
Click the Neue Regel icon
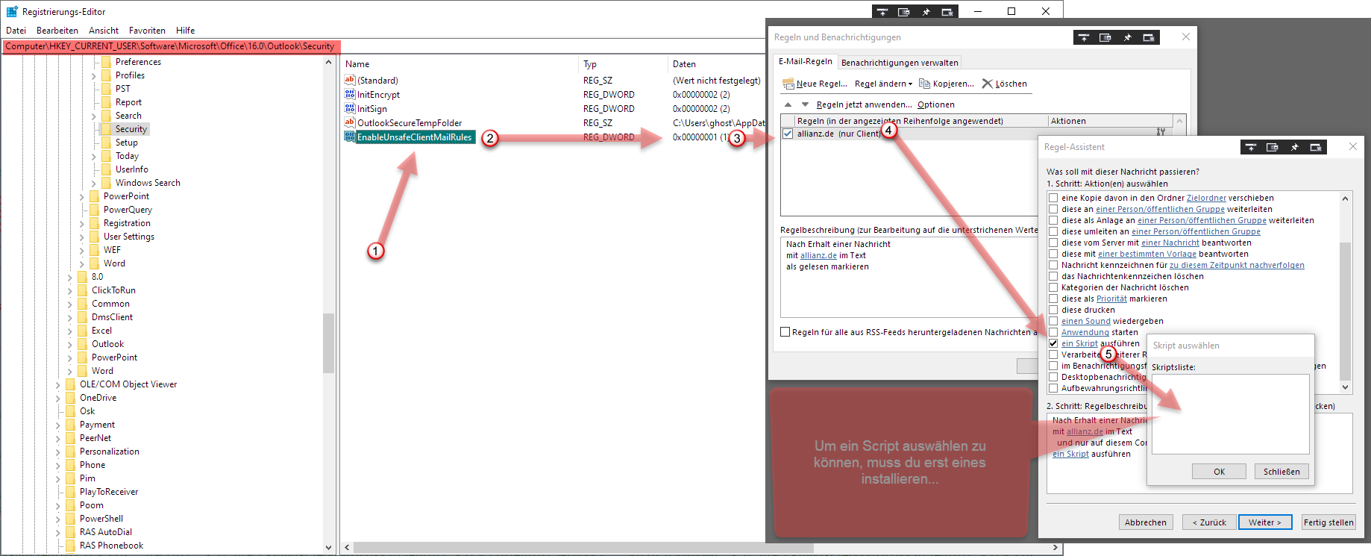tap(788, 84)
